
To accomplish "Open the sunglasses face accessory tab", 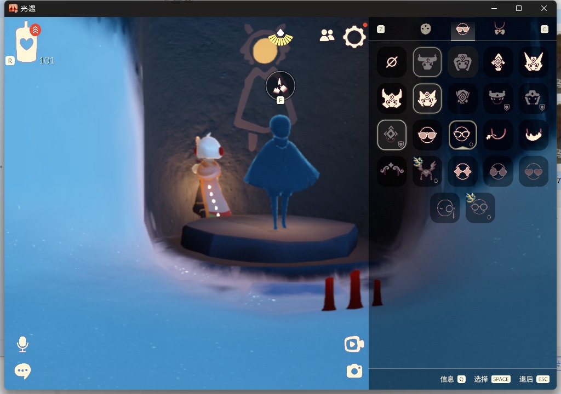I will [462, 29].
